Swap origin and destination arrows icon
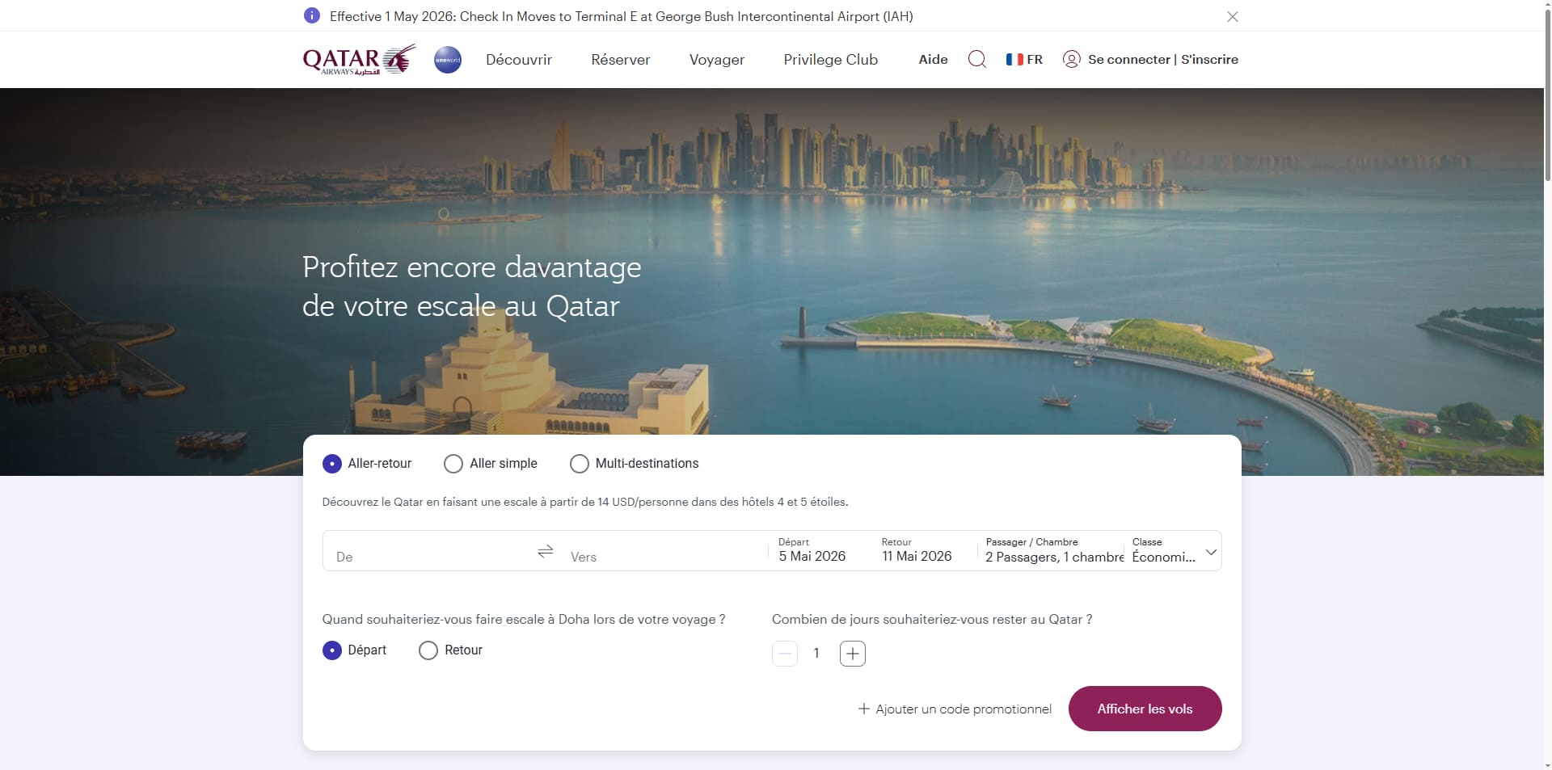The width and height of the screenshot is (1552, 770). pyautogui.click(x=546, y=551)
